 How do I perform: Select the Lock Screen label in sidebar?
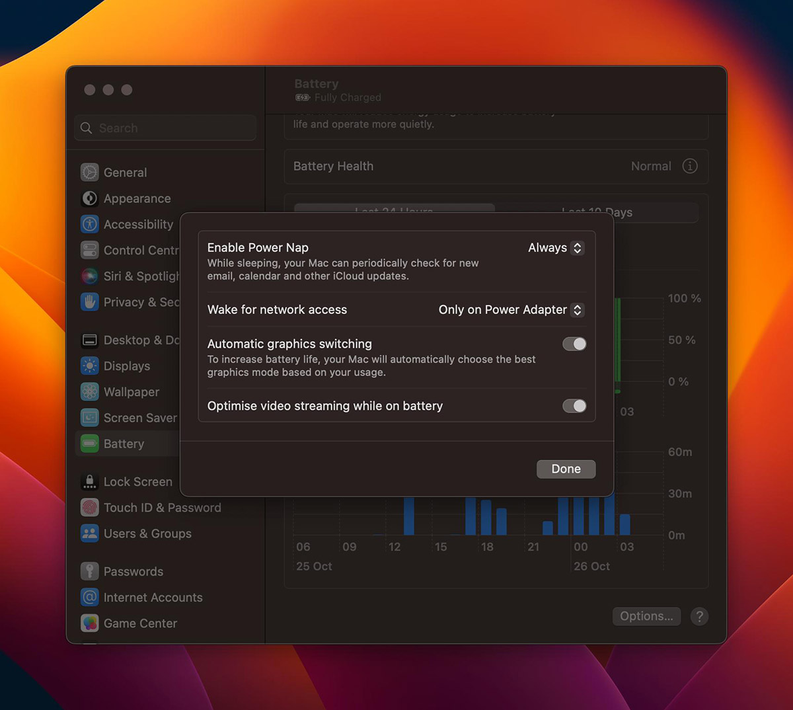[x=138, y=482]
